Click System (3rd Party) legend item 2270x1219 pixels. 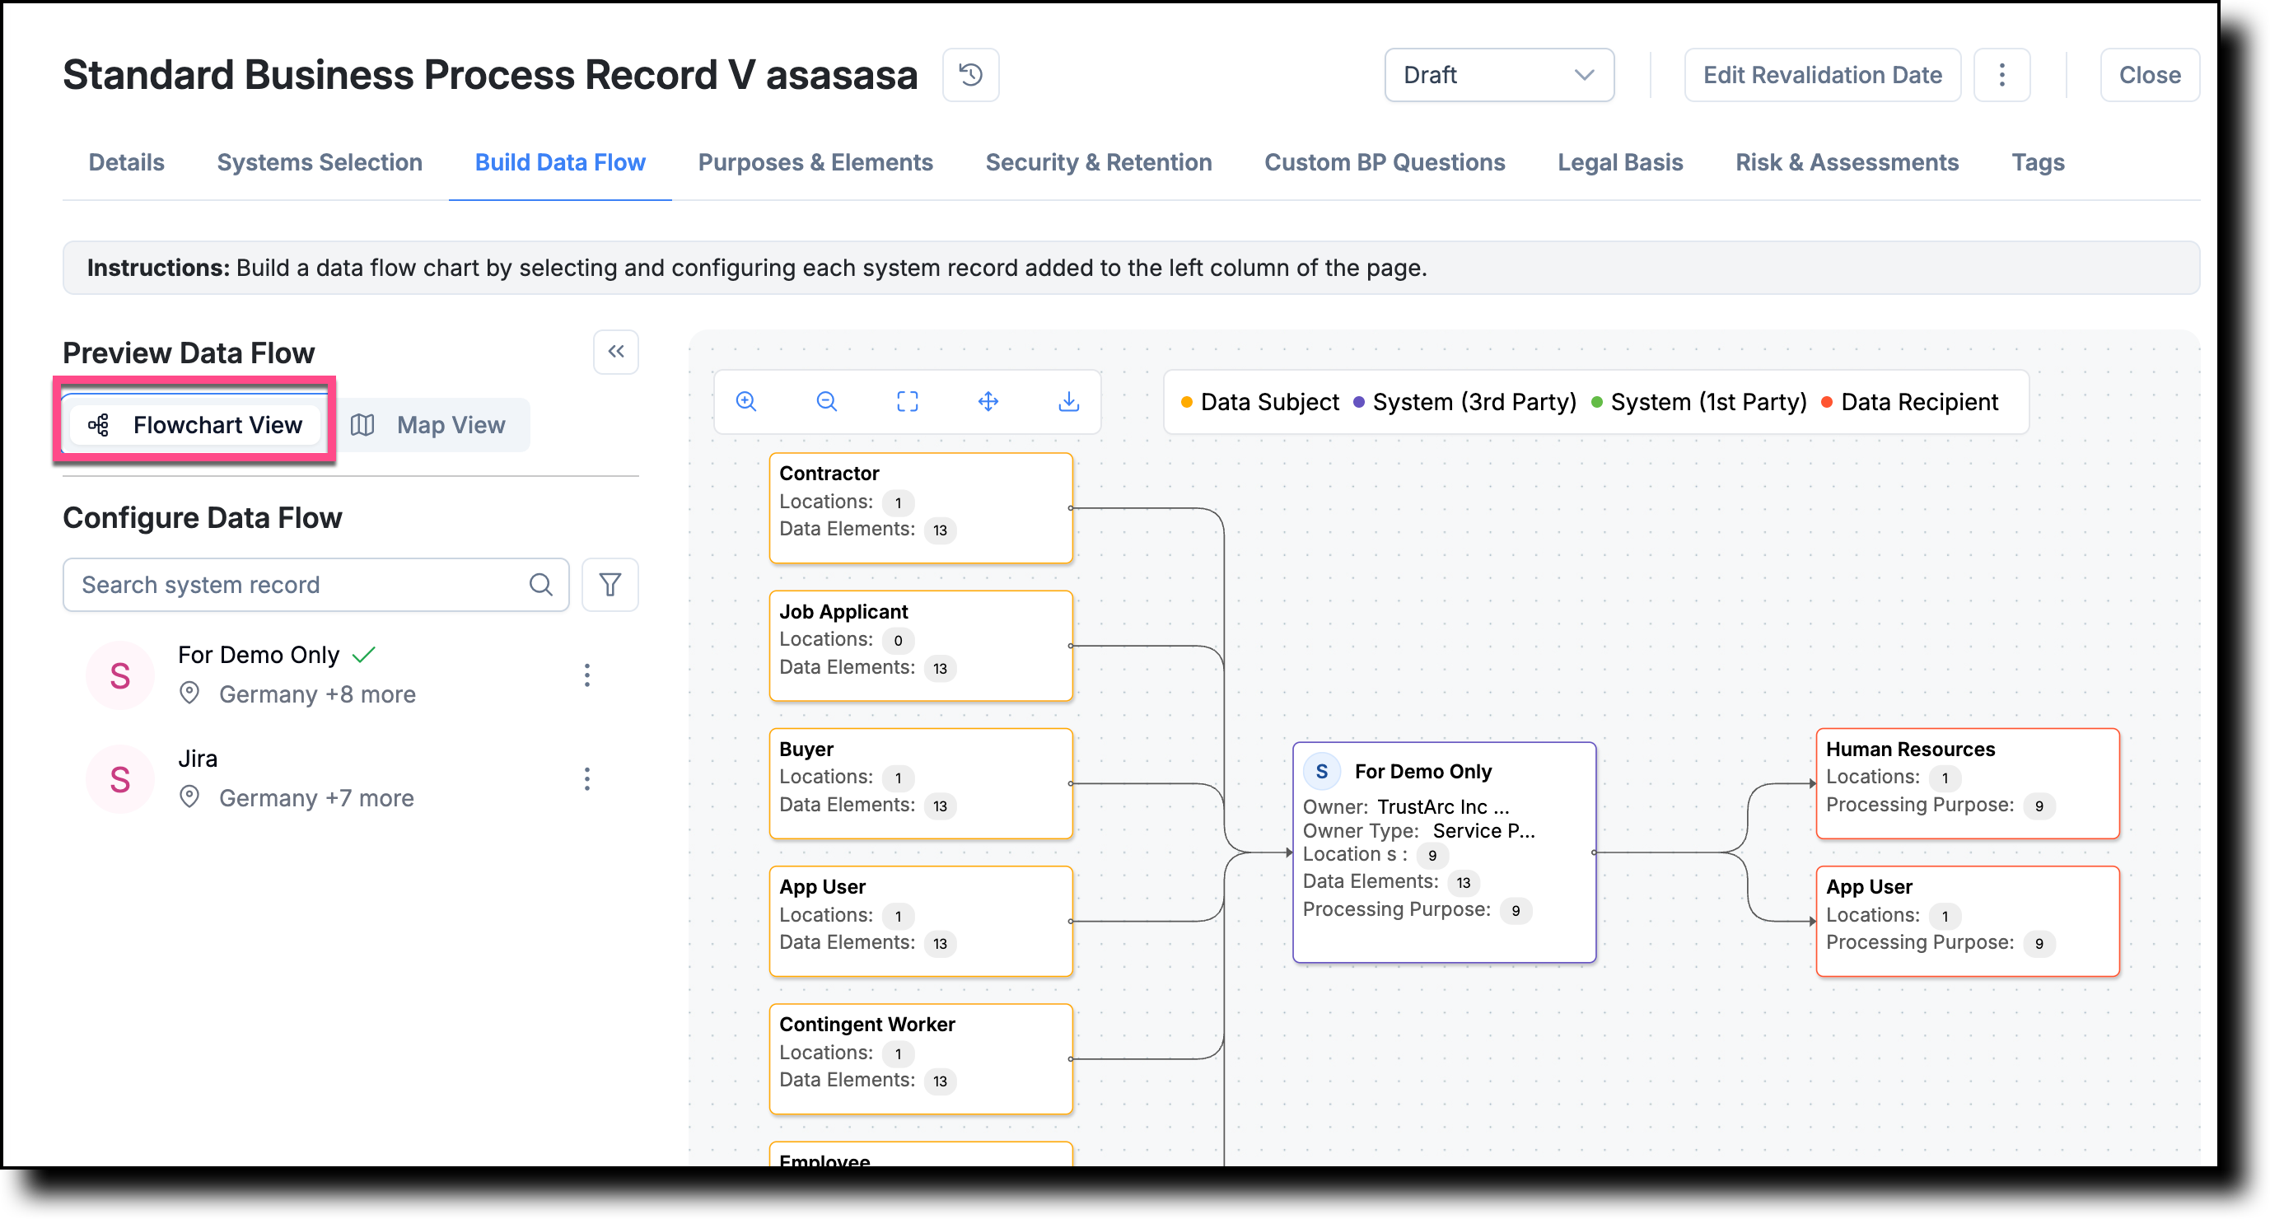coord(1464,402)
